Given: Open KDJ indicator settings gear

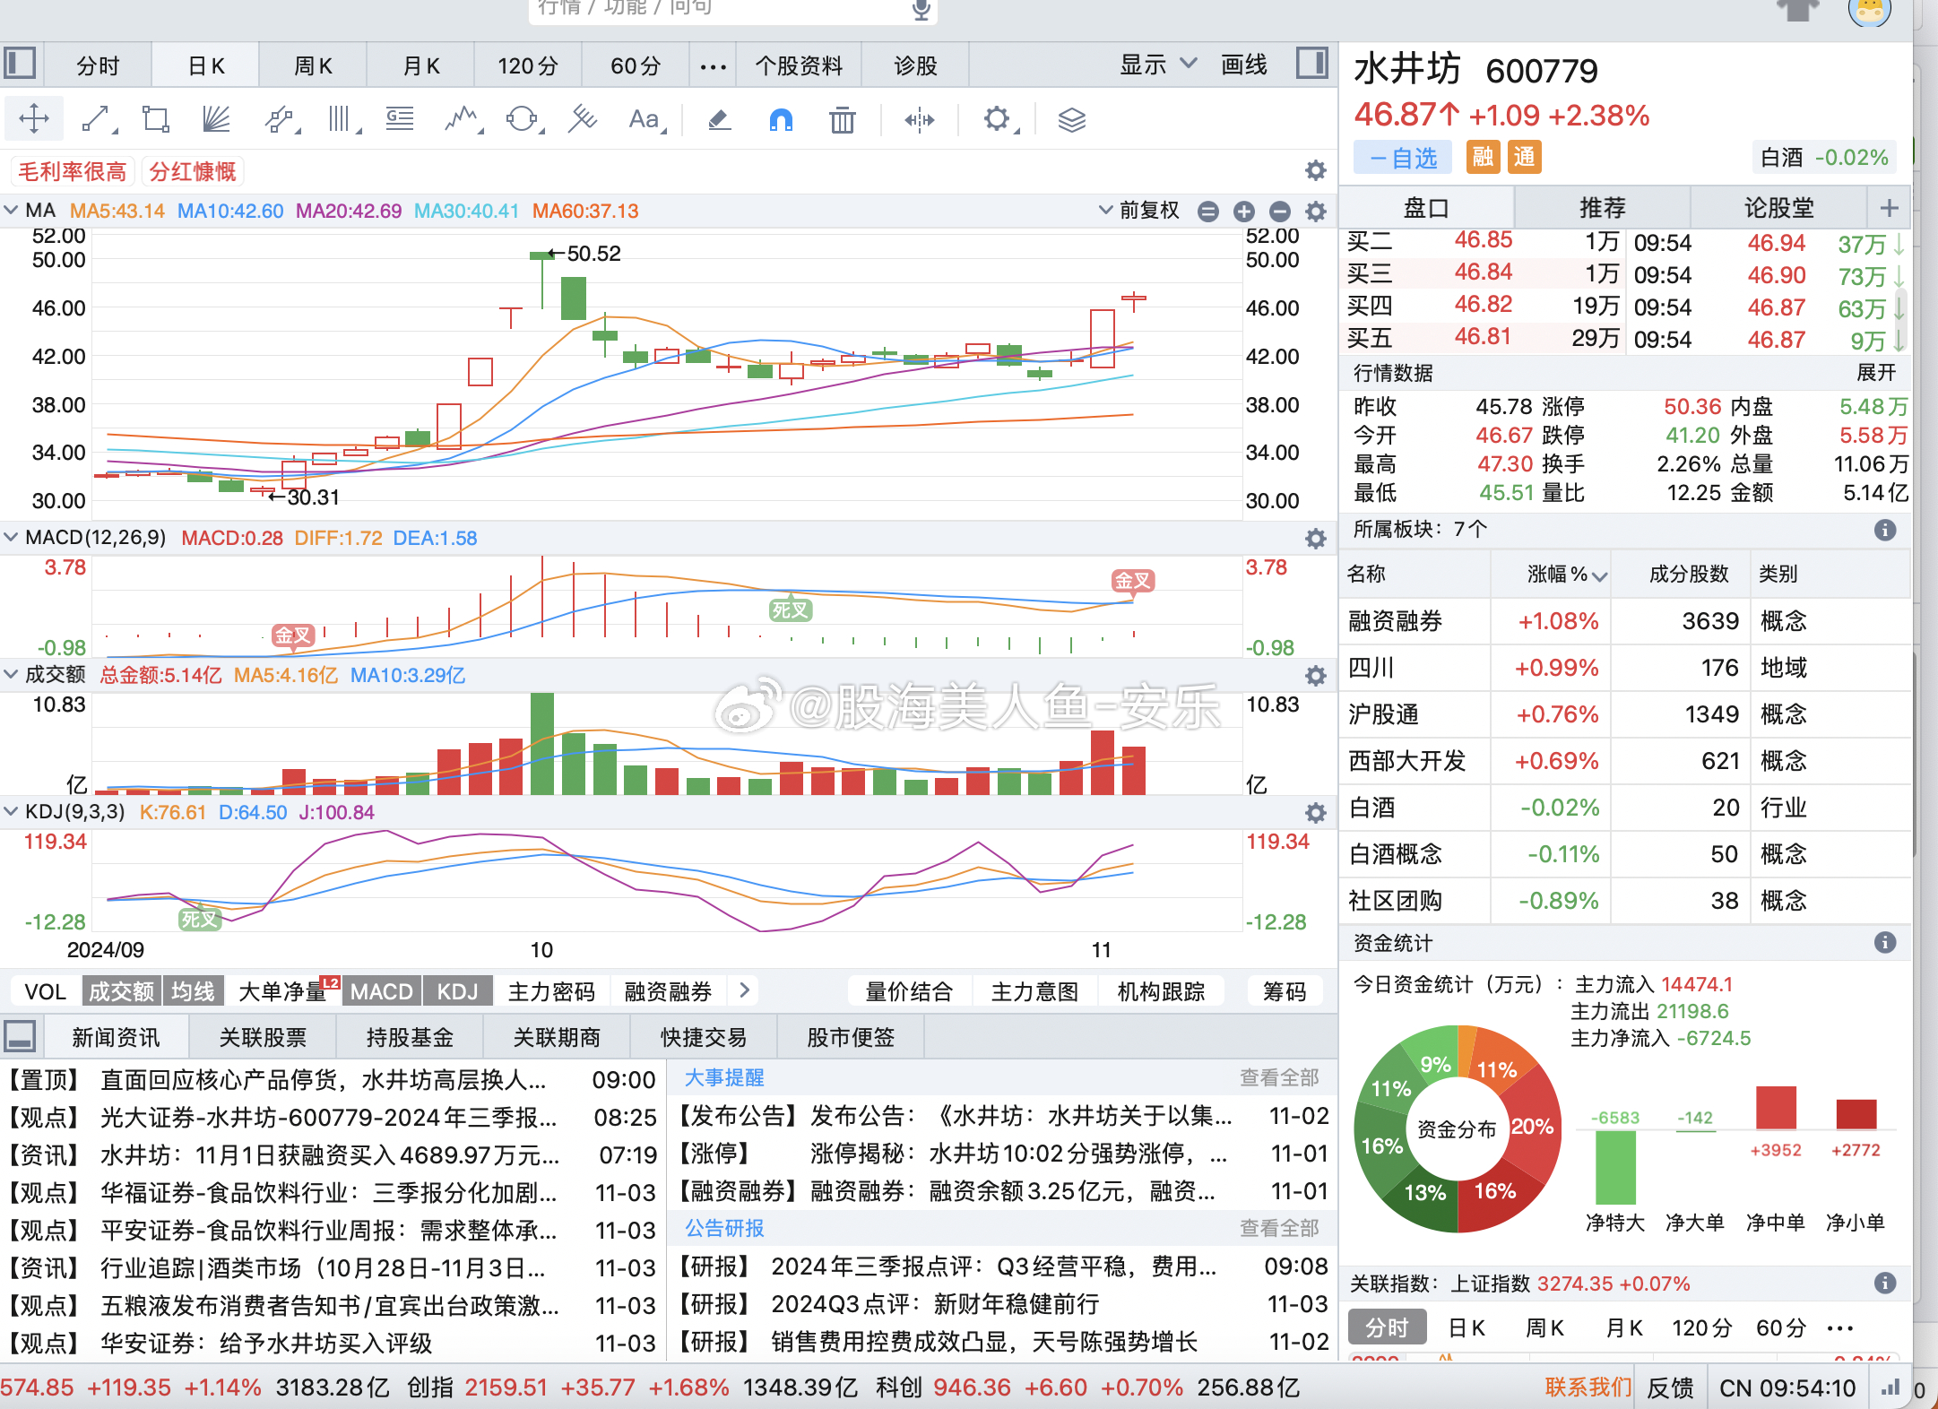Looking at the screenshot, I should pyautogui.click(x=1315, y=813).
